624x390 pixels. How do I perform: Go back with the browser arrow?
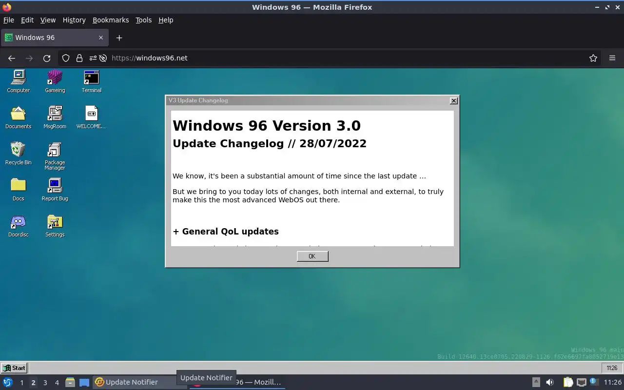click(x=12, y=58)
